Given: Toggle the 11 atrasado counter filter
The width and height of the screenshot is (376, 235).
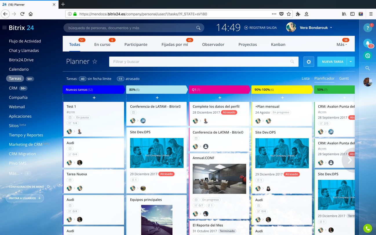Looking at the screenshot, I should [x=121, y=79].
